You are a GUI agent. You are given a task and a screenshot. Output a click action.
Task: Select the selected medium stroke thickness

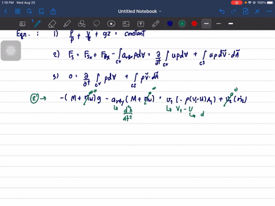click(x=206, y=23)
